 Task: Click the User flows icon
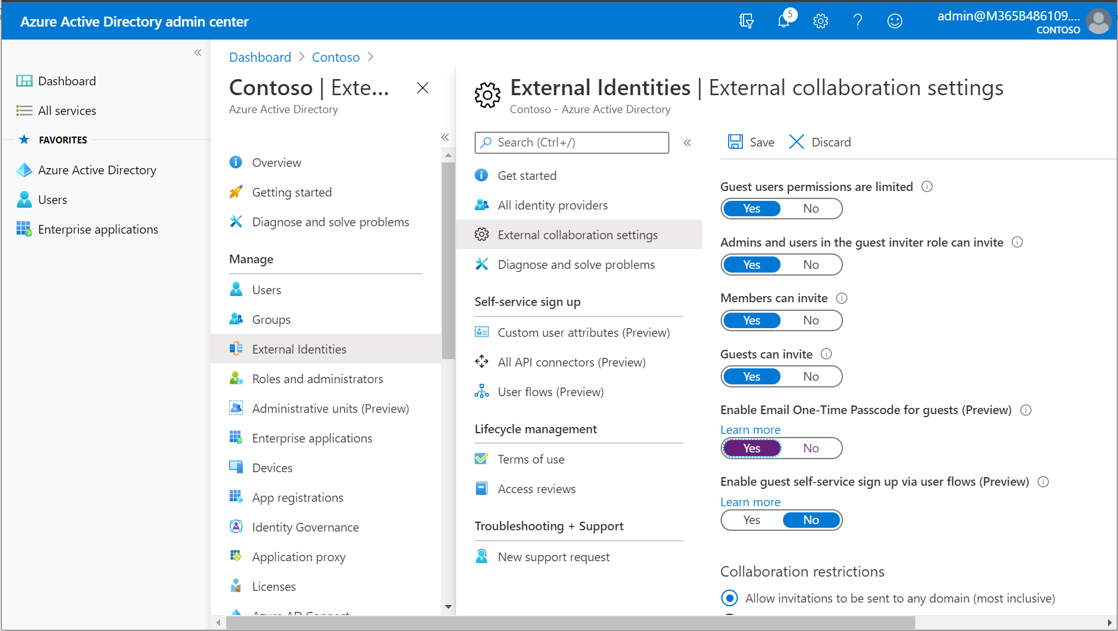click(x=481, y=392)
